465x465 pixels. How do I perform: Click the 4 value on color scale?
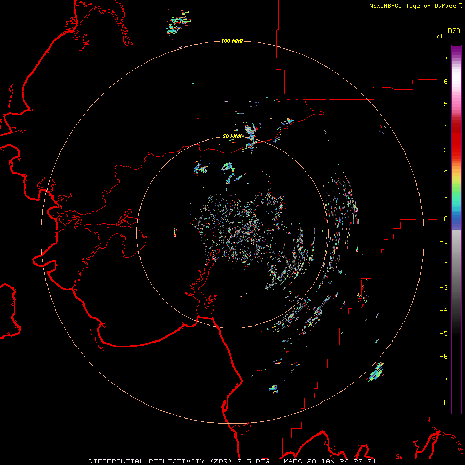(x=446, y=127)
